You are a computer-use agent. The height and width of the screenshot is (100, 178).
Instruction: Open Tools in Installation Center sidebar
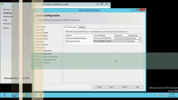5,20
